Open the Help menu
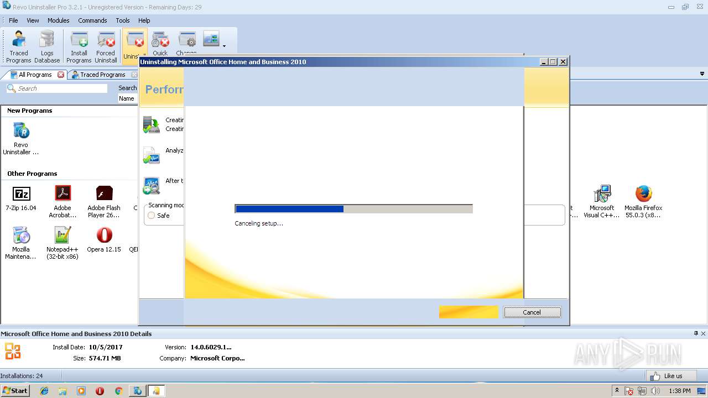 (144, 20)
